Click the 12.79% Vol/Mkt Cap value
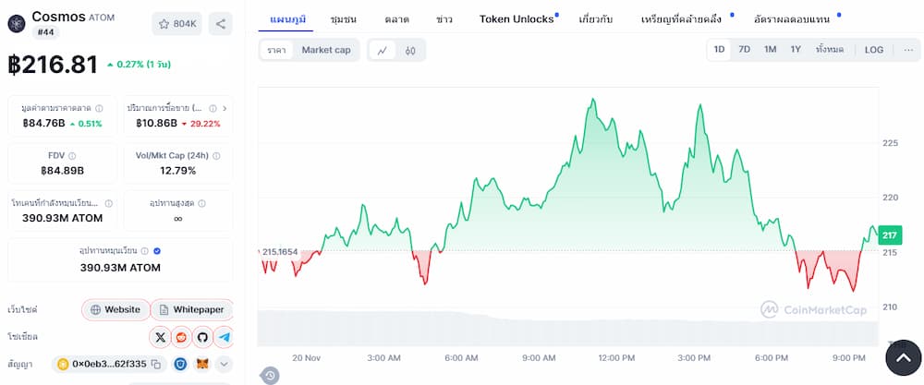 (178, 171)
